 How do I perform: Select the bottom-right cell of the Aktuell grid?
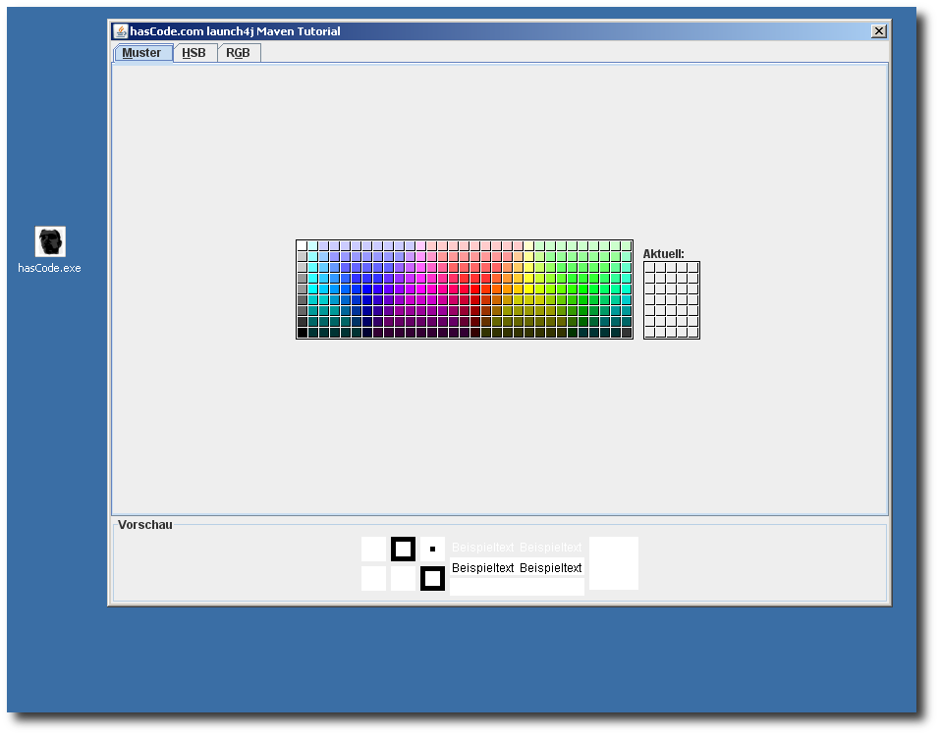(x=693, y=333)
